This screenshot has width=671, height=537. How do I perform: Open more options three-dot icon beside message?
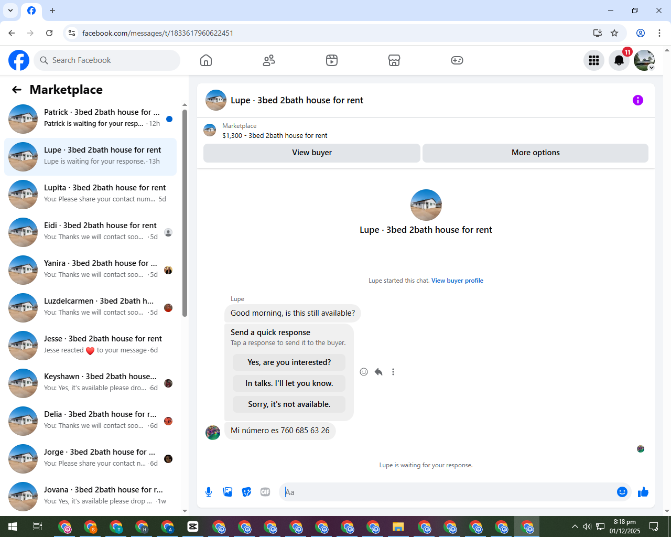[x=393, y=372]
